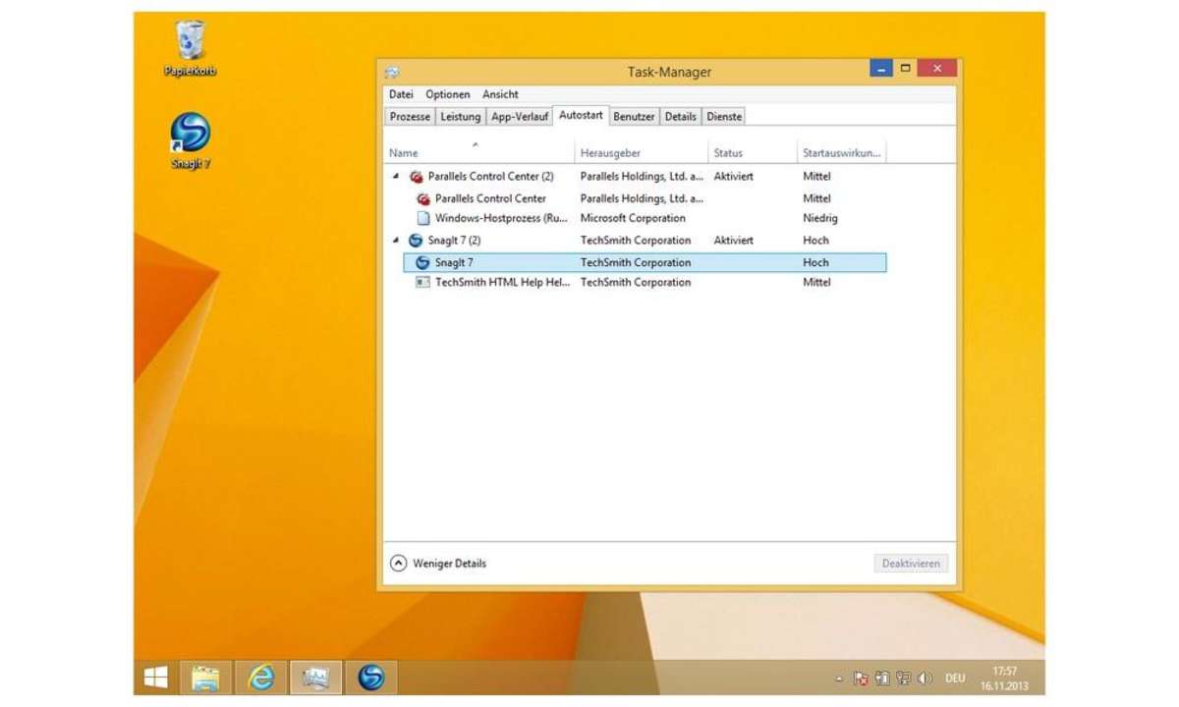Click the SnagIt 7 (2) group icon
1179x707 pixels.
coord(416,240)
